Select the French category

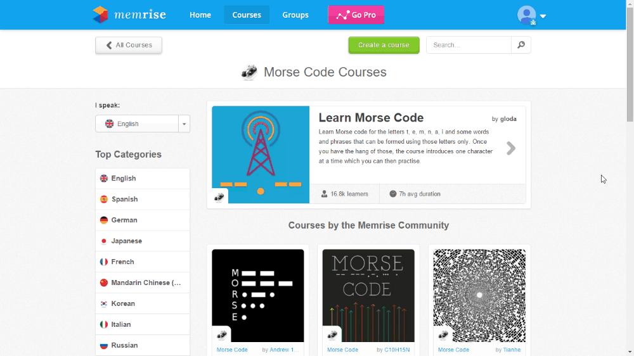tap(142, 262)
